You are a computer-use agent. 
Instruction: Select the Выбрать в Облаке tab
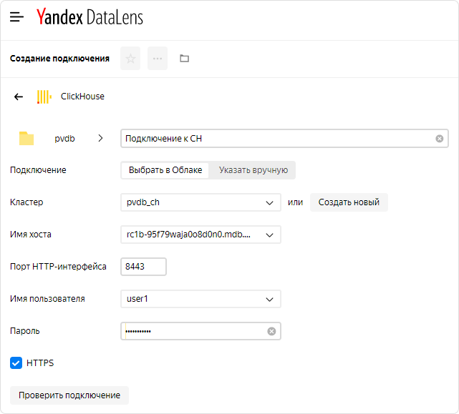click(x=165, y=170)
